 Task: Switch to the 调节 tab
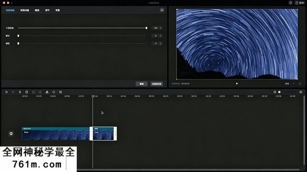[47, 10]
